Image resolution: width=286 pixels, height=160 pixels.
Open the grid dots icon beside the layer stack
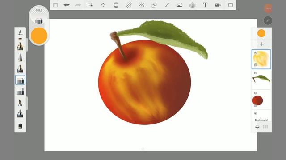(x=265, y=127)
